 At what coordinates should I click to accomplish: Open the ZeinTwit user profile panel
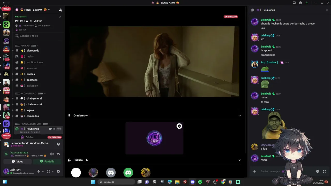coord(19,171)
